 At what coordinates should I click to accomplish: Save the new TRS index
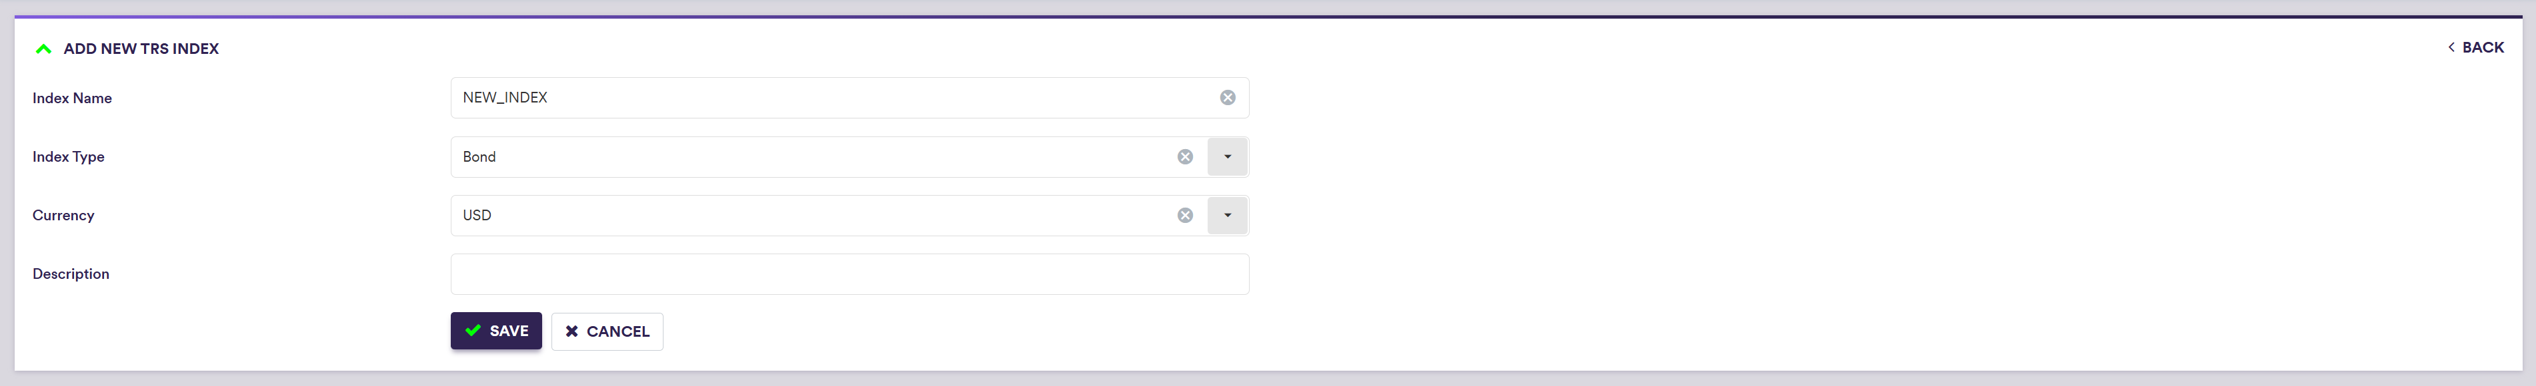(496, 331)
